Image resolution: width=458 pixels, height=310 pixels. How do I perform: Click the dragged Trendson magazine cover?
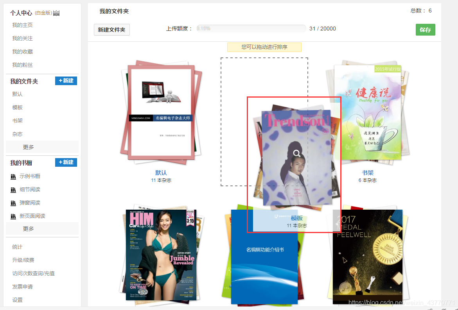click(x=297, y=157)
